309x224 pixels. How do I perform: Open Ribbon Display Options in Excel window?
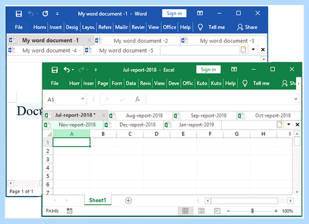coord(234,69)
